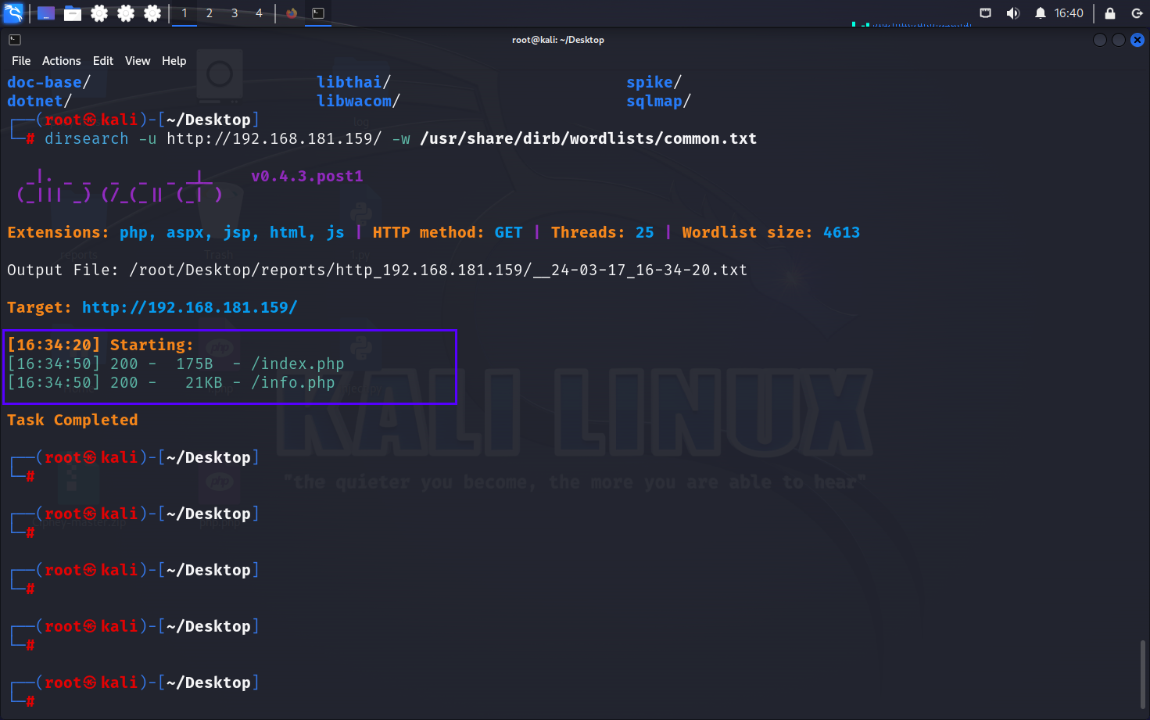Launch Firefox from the taskbar

point(292,13)
